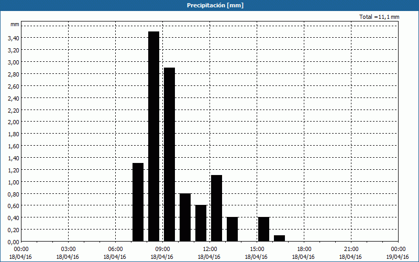
Task: Click the y-axis value 0,60
Action: coord(14,206)
